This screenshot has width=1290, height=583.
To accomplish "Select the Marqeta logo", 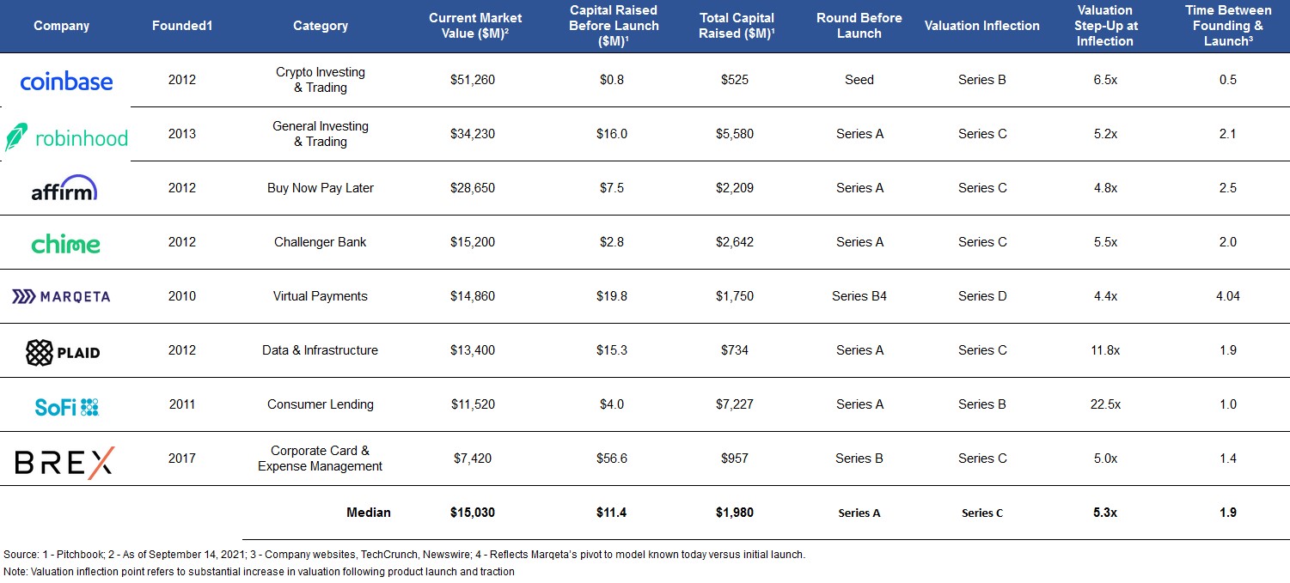I will tap(61, 296).
